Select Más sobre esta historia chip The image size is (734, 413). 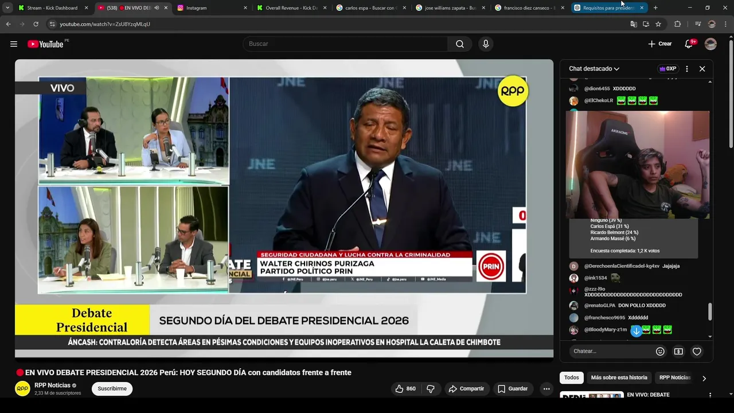pyautogui.click(x=619, y=377)
